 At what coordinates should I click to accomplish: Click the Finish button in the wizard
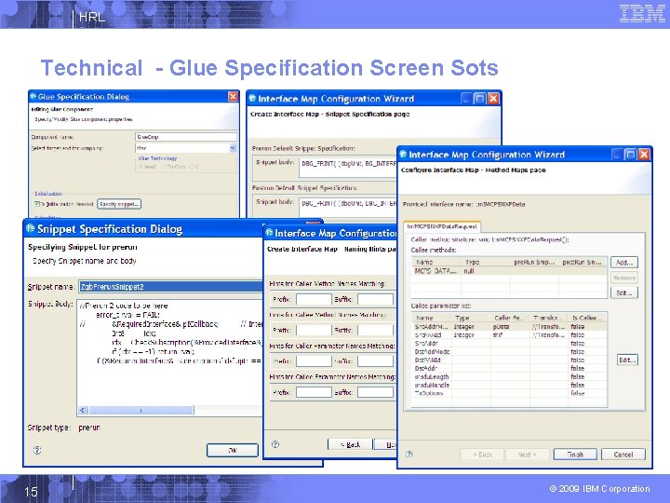coord(575,455)
